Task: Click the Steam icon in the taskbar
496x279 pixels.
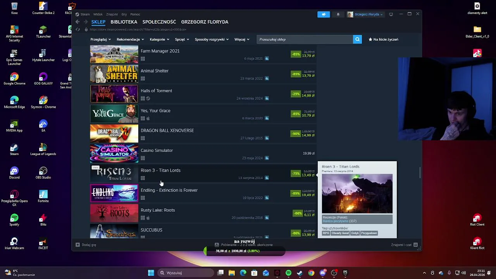Action: pyautogui.click(x=300, y=273)
